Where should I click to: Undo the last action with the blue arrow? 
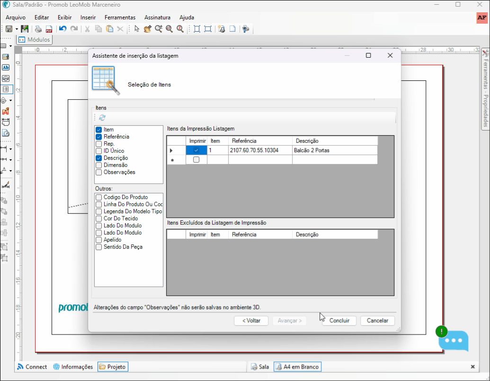(63, 29)
